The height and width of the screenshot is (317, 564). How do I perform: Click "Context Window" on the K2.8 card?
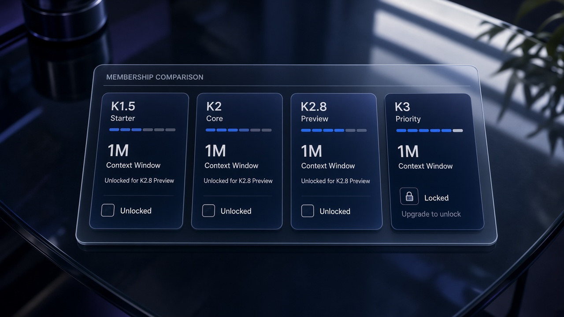click(328, 166)
